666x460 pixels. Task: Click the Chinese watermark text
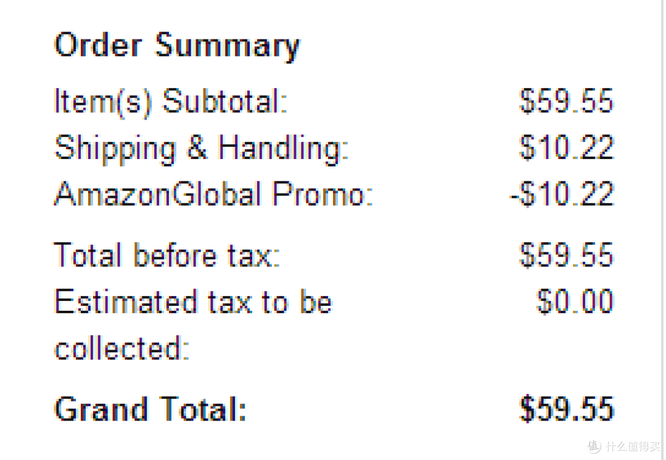pos(633,446)
